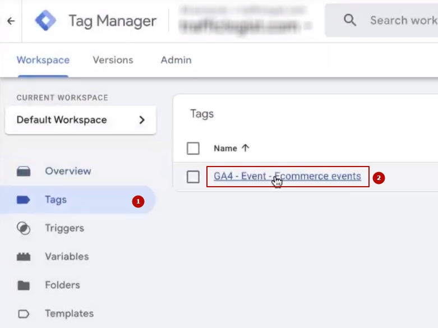Click the Templates sidebar icon

tap(24, 314)
